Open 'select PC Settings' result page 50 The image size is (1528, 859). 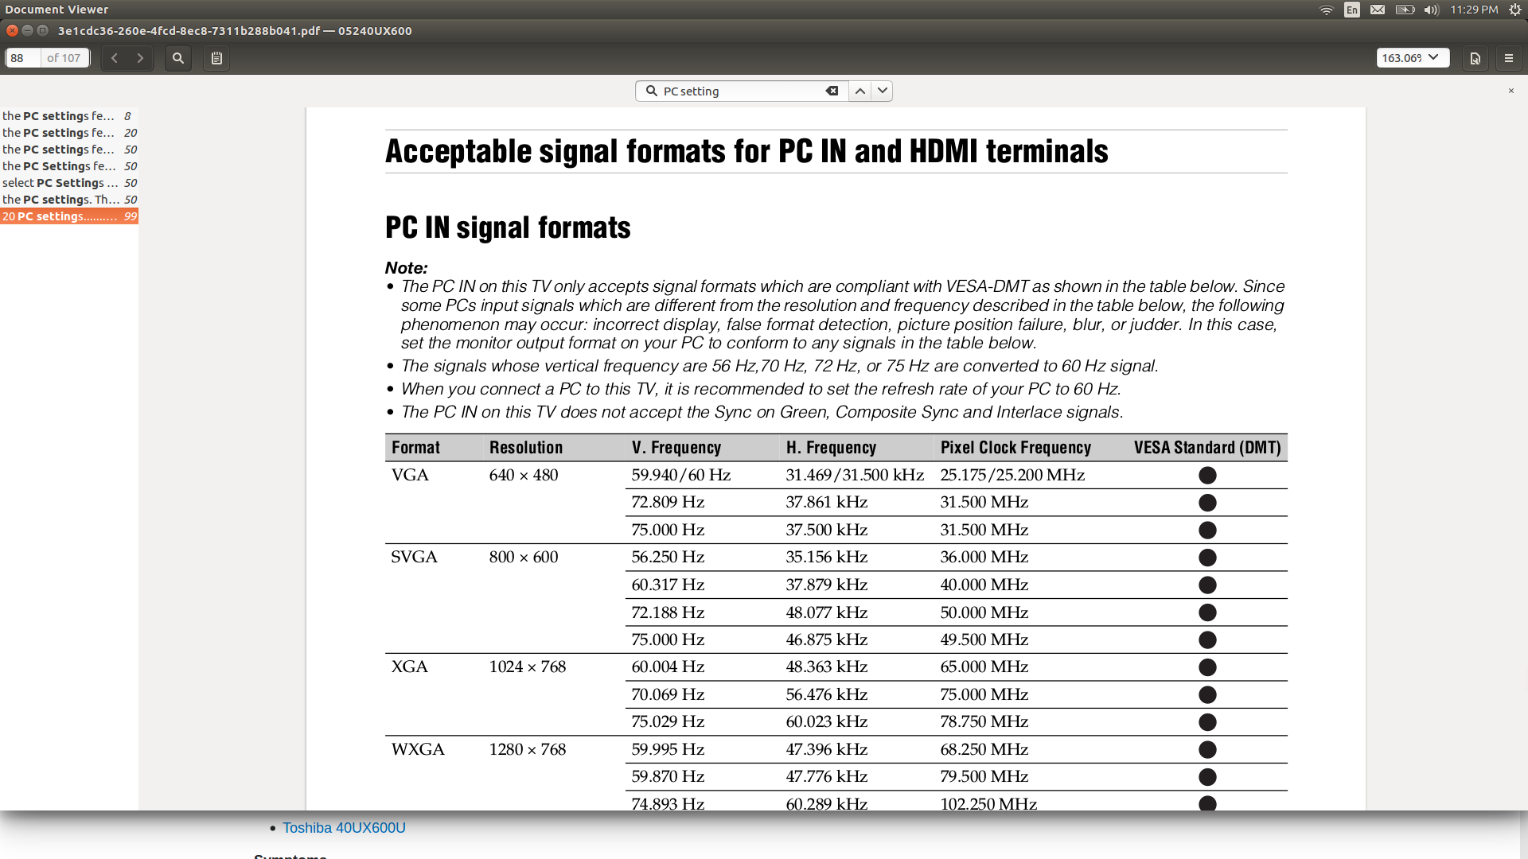pos(69,183)
